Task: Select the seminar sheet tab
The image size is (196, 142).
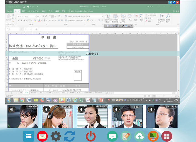Action: (88, 93)
